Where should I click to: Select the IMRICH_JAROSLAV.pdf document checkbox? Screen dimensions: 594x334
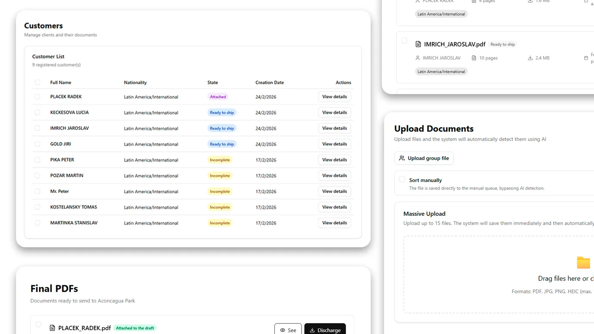pos(404,41)
